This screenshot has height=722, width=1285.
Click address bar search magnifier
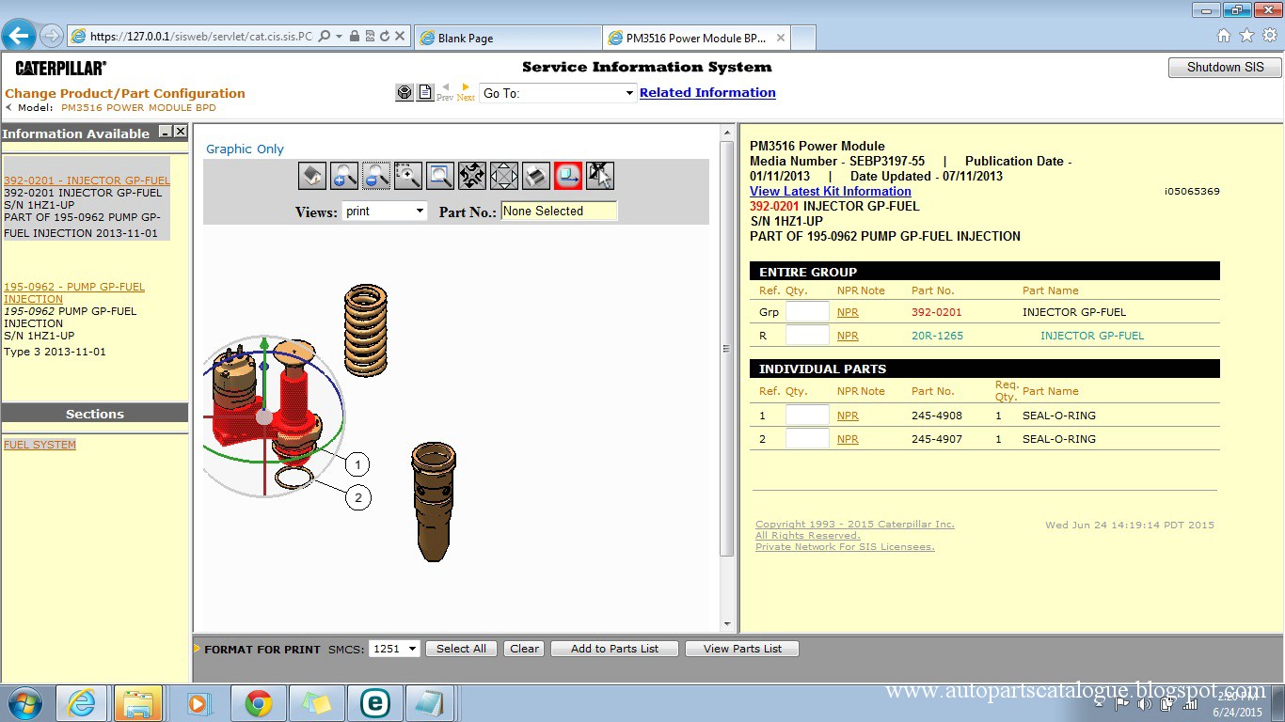[325, 37]
